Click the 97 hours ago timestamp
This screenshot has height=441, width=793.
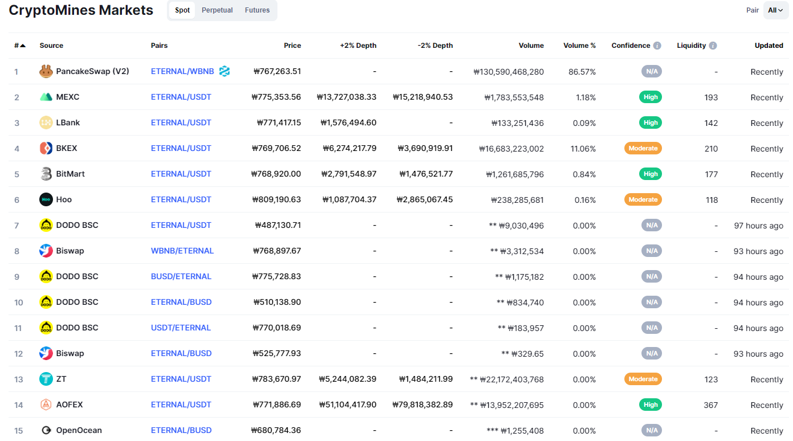coord(759,226)
